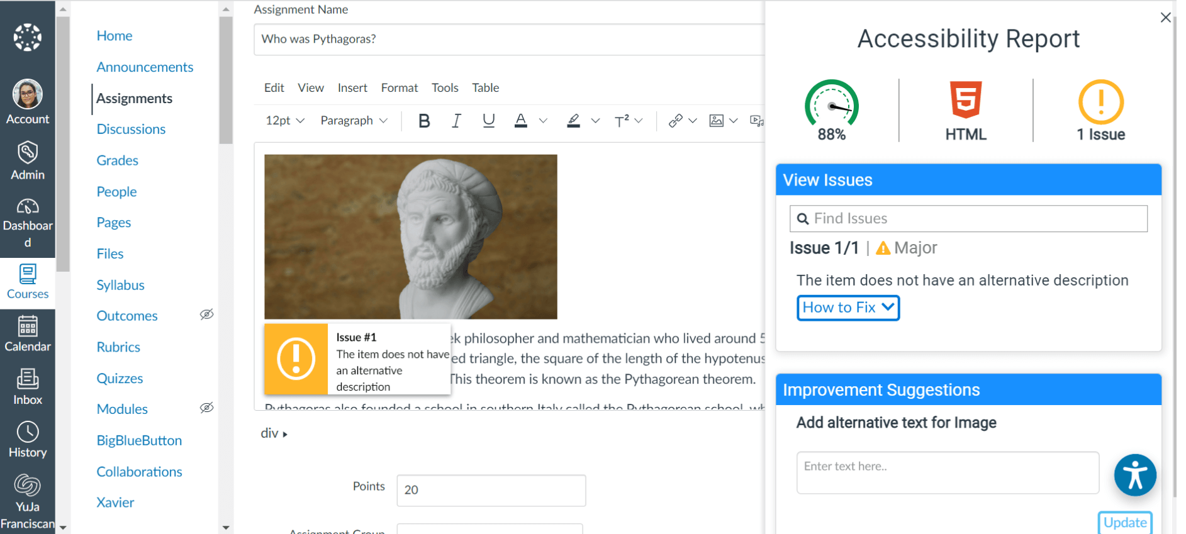Toggle Modules visibility eye icon

click(x=206, y=408)
